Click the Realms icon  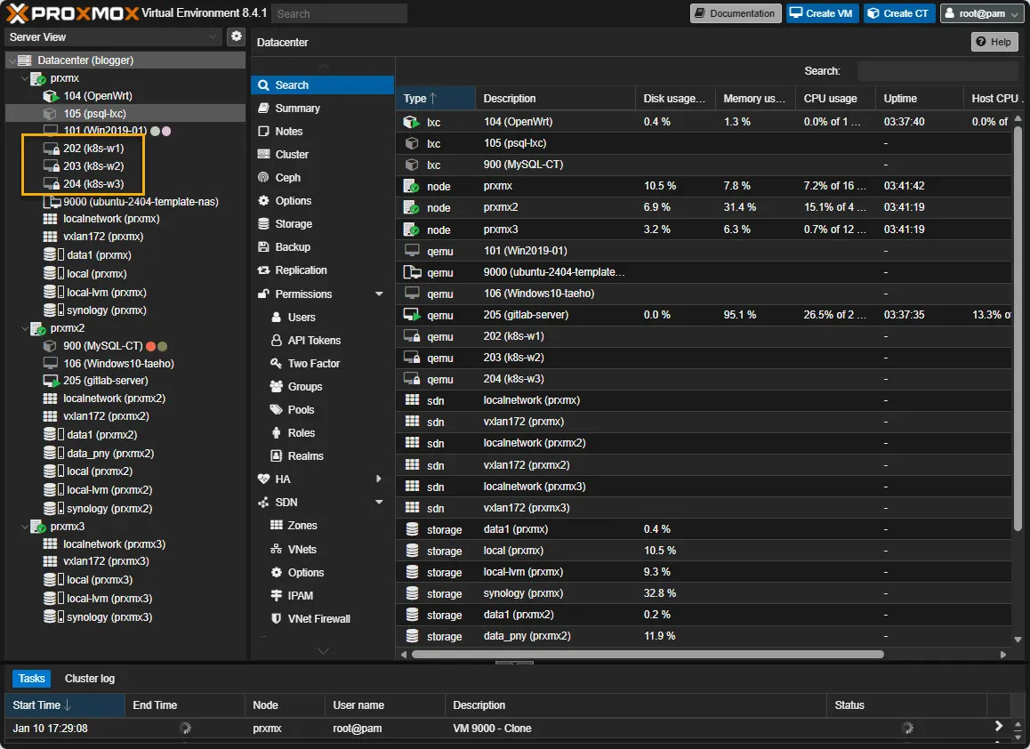coord(277,456)
